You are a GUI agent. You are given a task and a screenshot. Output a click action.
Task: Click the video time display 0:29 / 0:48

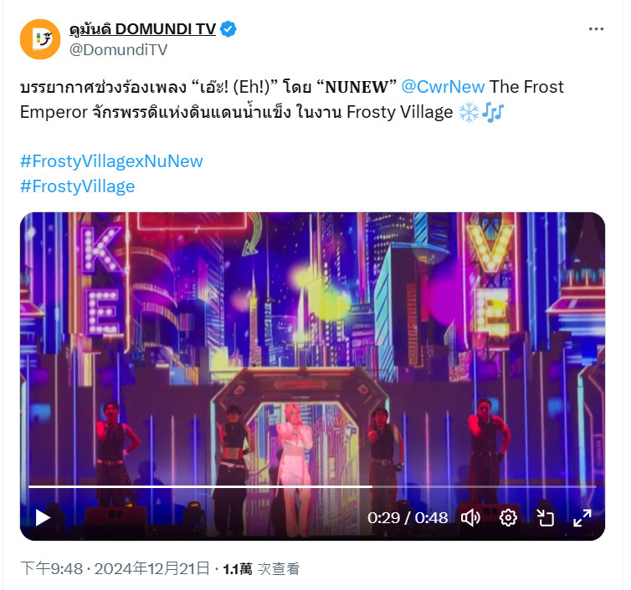coord(408,517)
